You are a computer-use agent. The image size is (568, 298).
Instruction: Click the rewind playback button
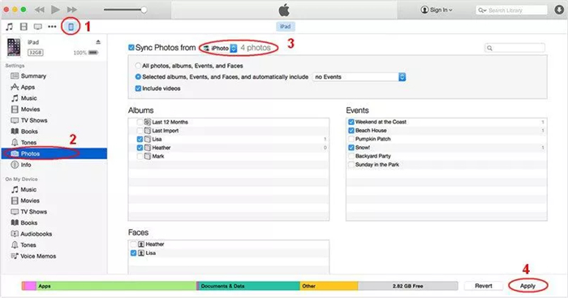pos(40,10)
